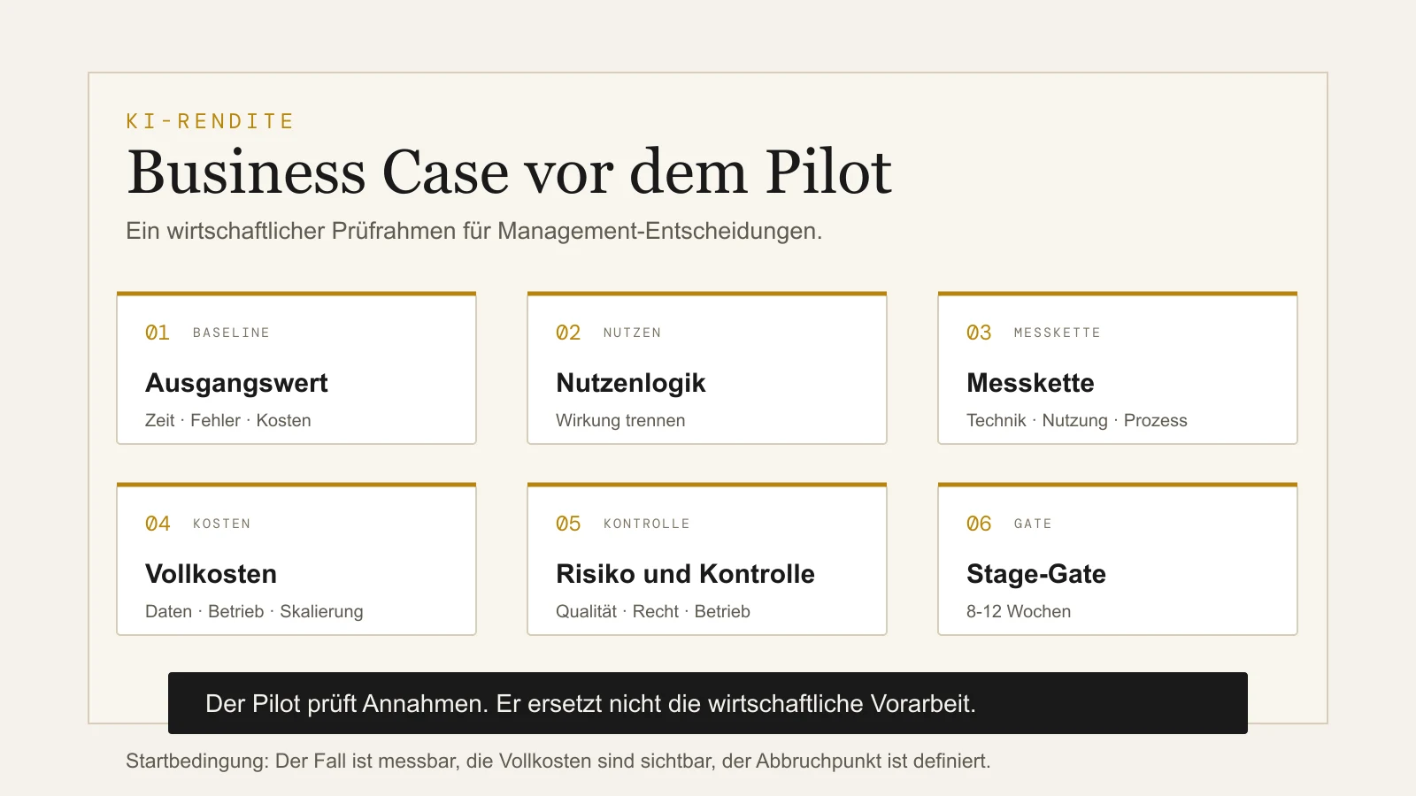Click card number 04

coord(158,524)
